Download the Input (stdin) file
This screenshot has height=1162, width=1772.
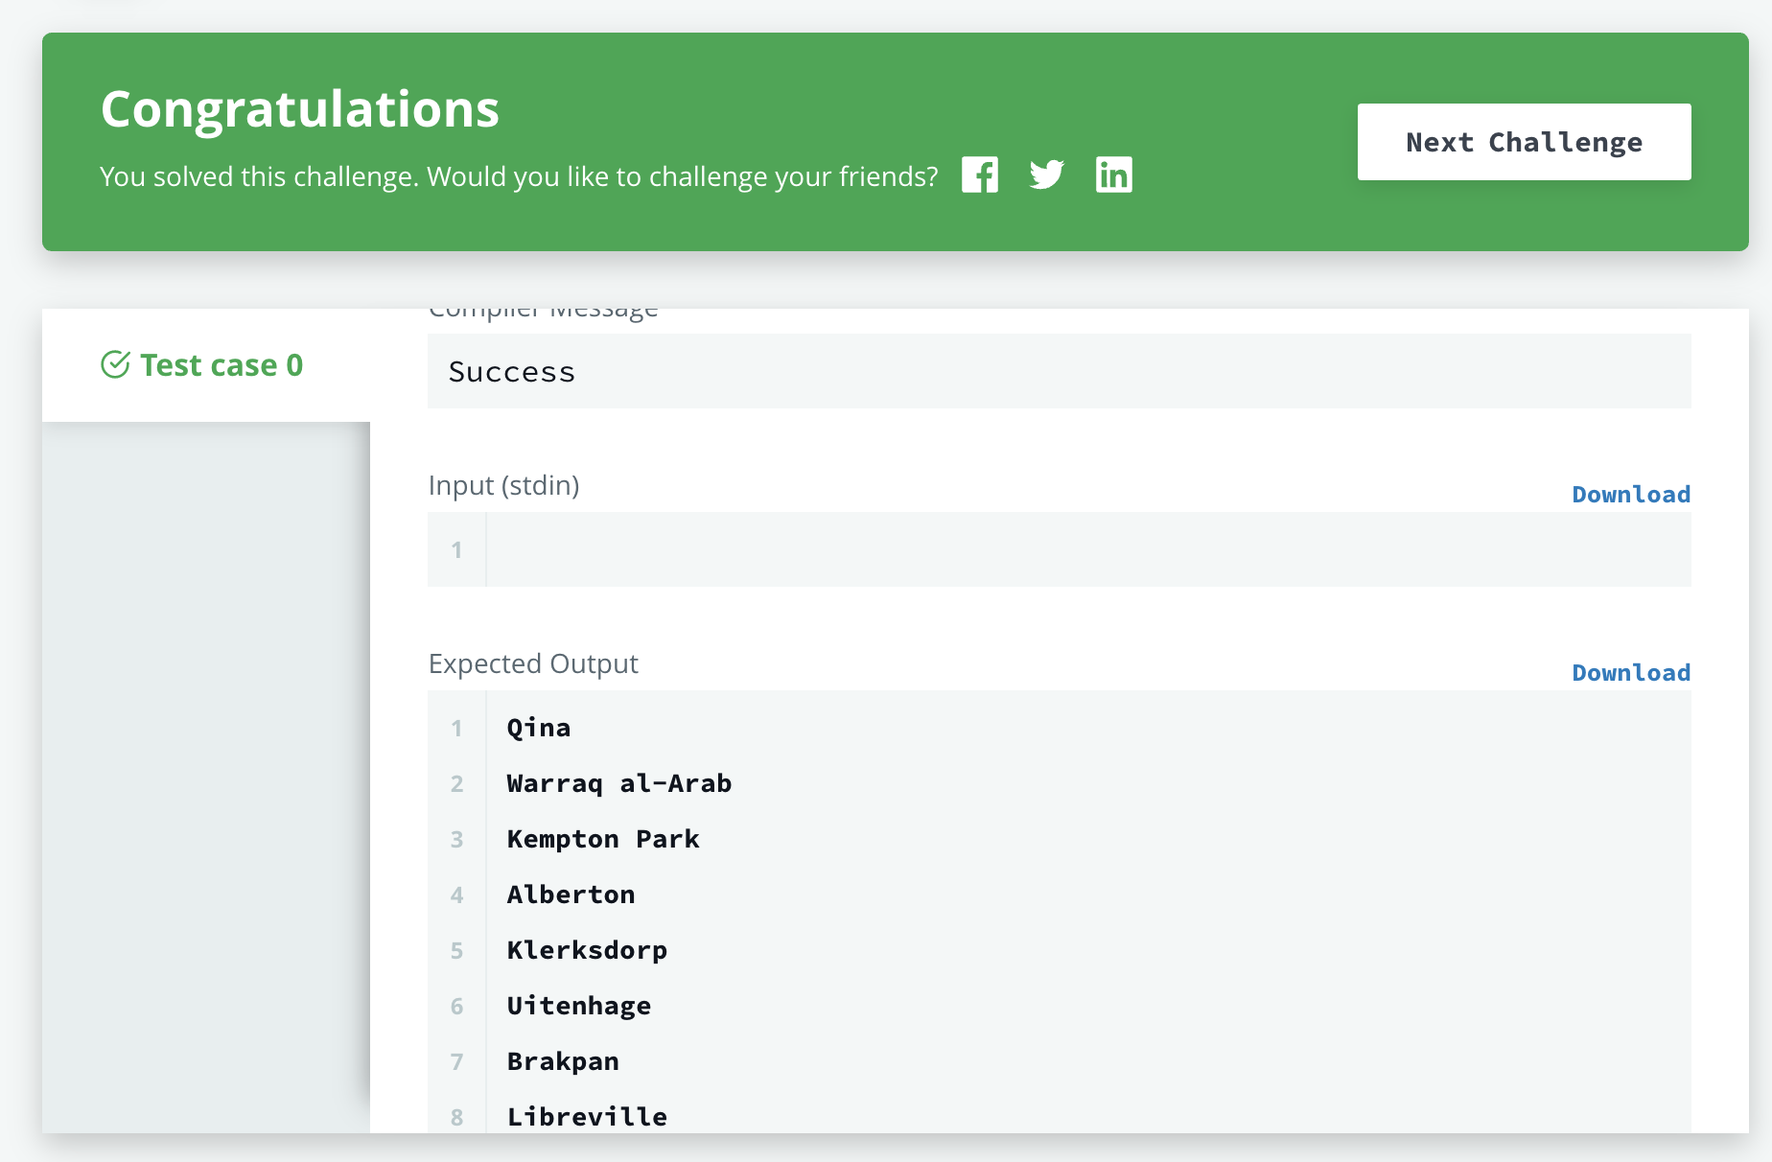click(x=1630, y=495)
